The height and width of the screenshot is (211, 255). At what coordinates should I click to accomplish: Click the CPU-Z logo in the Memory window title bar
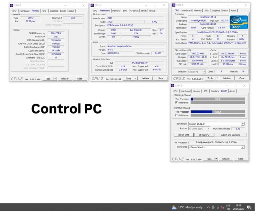(11, 5)
